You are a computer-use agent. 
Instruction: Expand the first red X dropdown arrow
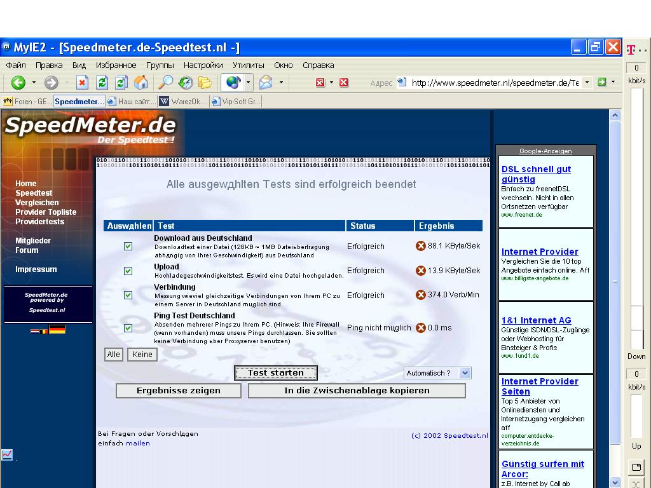331,83
